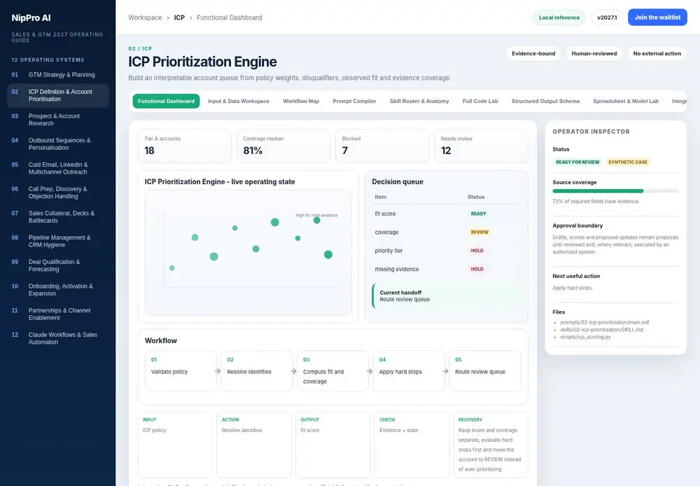Select step 03 Compute fit and coverage
The image size is (700, 486).
(332, 370)
